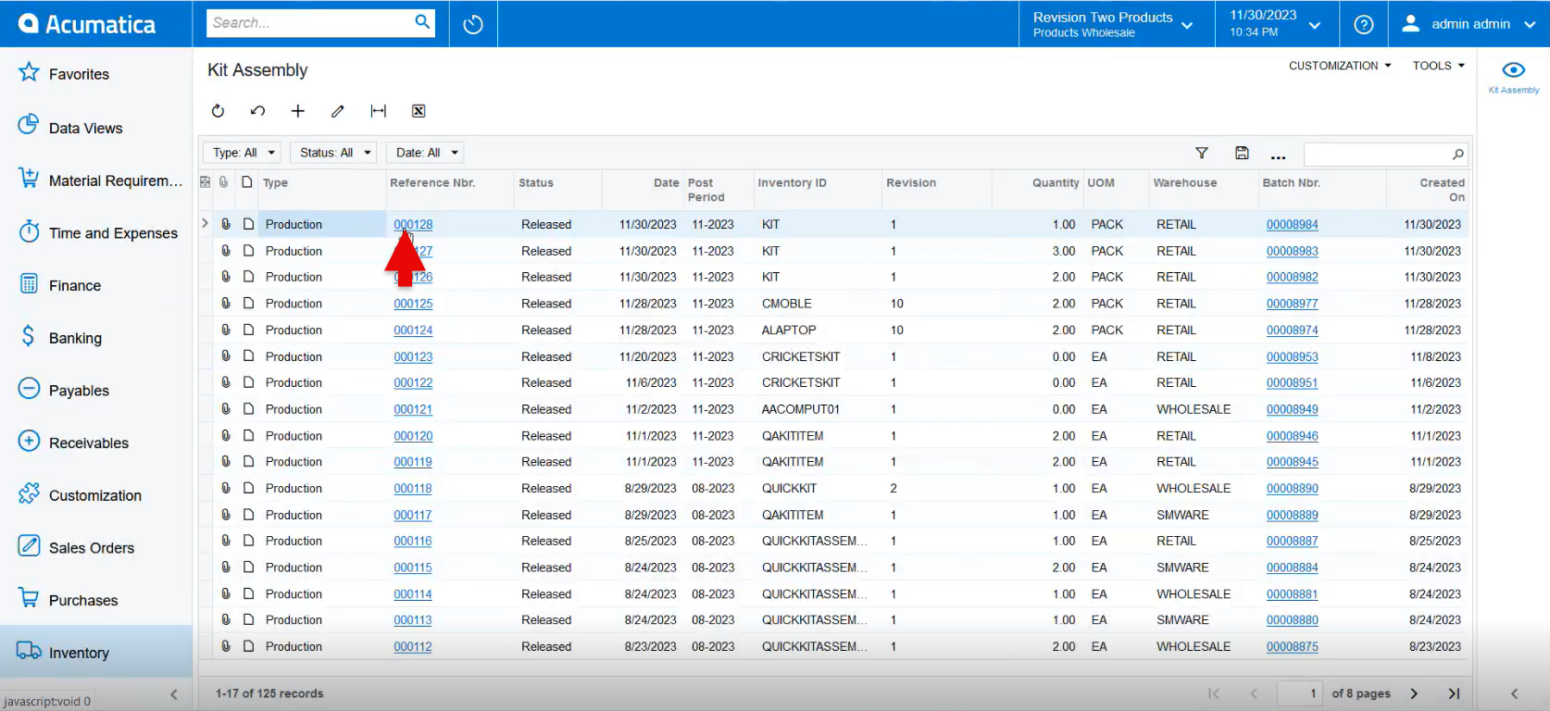This screenshot has width=1550, height=711.
Task: Fit columns to width icon
Action: click(378, 111)
